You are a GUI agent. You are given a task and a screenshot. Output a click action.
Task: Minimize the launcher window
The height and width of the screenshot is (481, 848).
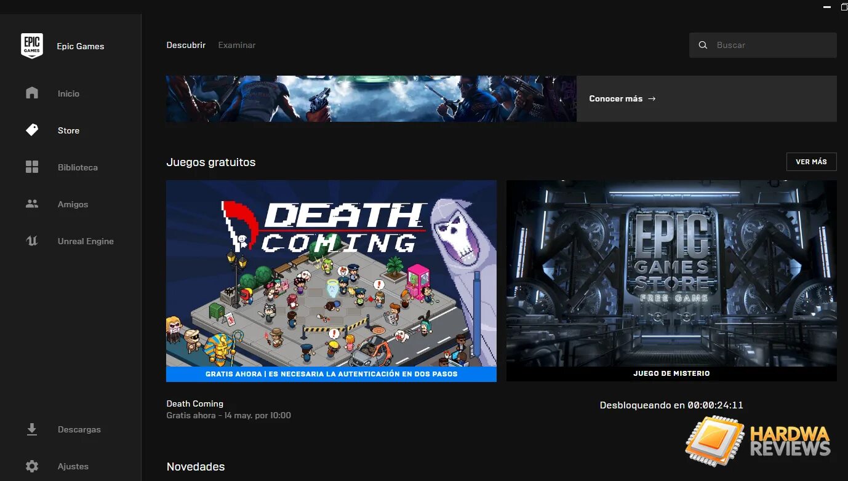(x=826, y=6)
